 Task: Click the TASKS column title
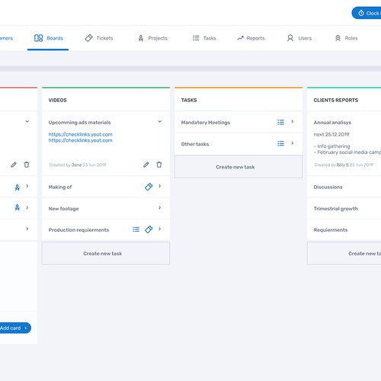[x=189, y=100]
